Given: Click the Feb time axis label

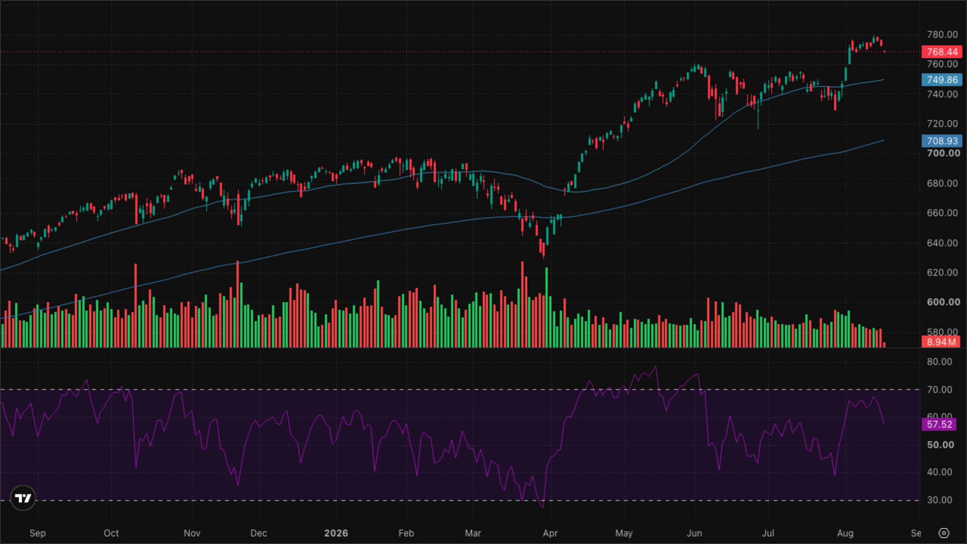Looking at the screenshot, I should click(406, 533).
